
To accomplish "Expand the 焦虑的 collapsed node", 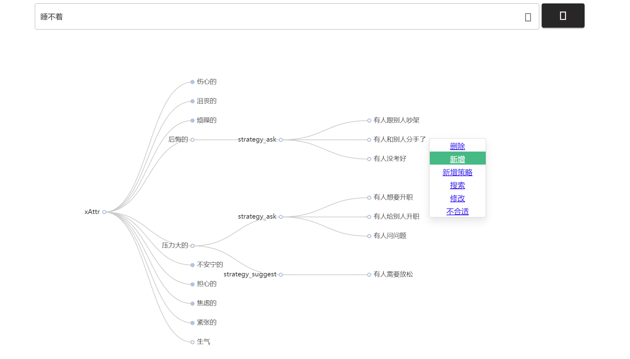I will pos(192,303).
